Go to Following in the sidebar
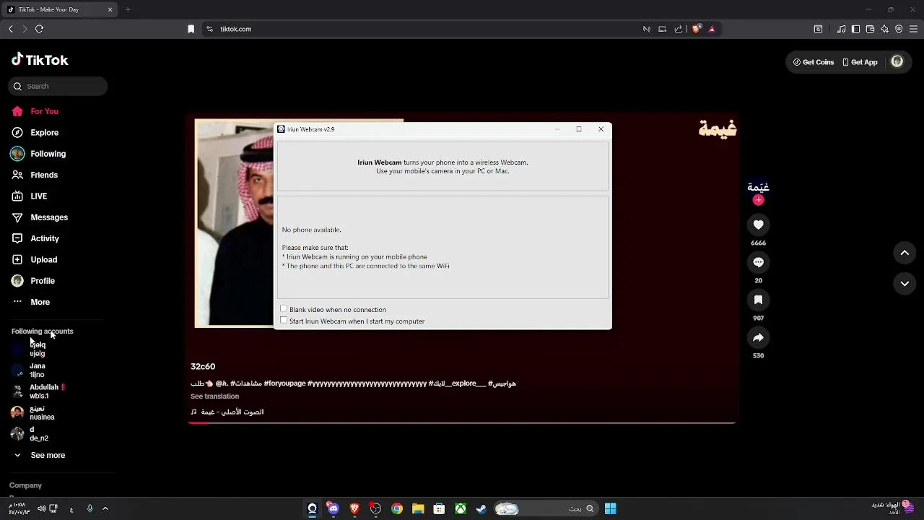 [38, 154]
